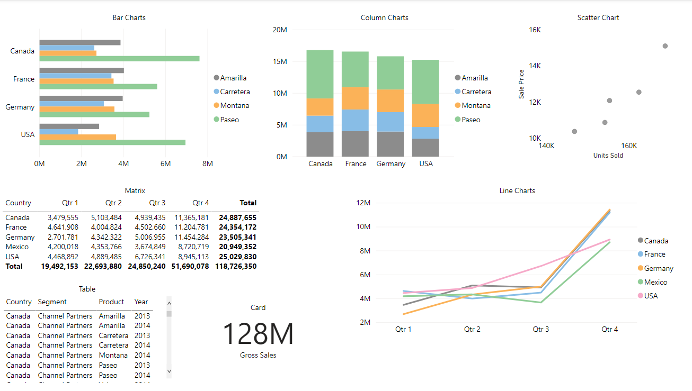Click Qtr 3 label on Line Charts axis
This screenshot has height=391, width=692.
541,329
